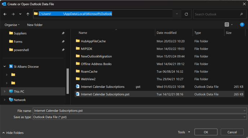The width and height of the screenshot is (248, 138).
Task: Sort files by Name column
Action: click(x=83, y=33)
